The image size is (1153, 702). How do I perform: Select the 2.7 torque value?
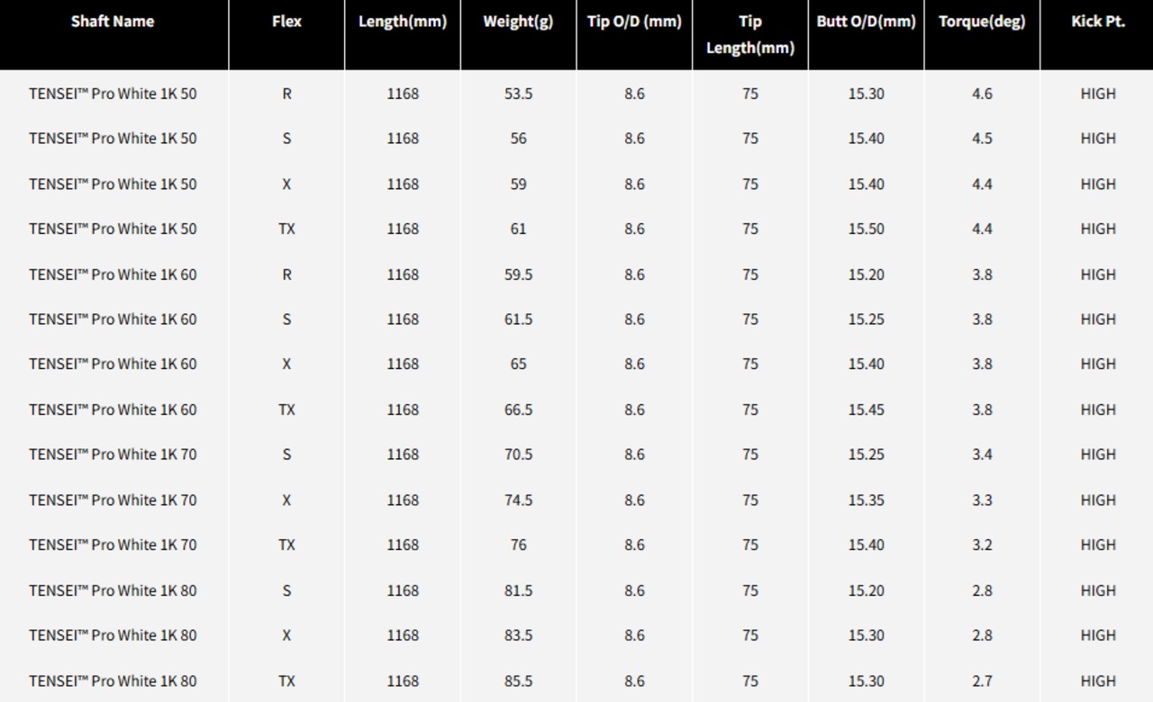point(982,680)
